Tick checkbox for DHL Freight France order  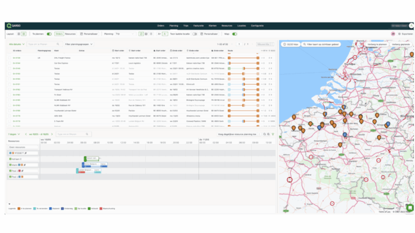(x=10, y=58)
